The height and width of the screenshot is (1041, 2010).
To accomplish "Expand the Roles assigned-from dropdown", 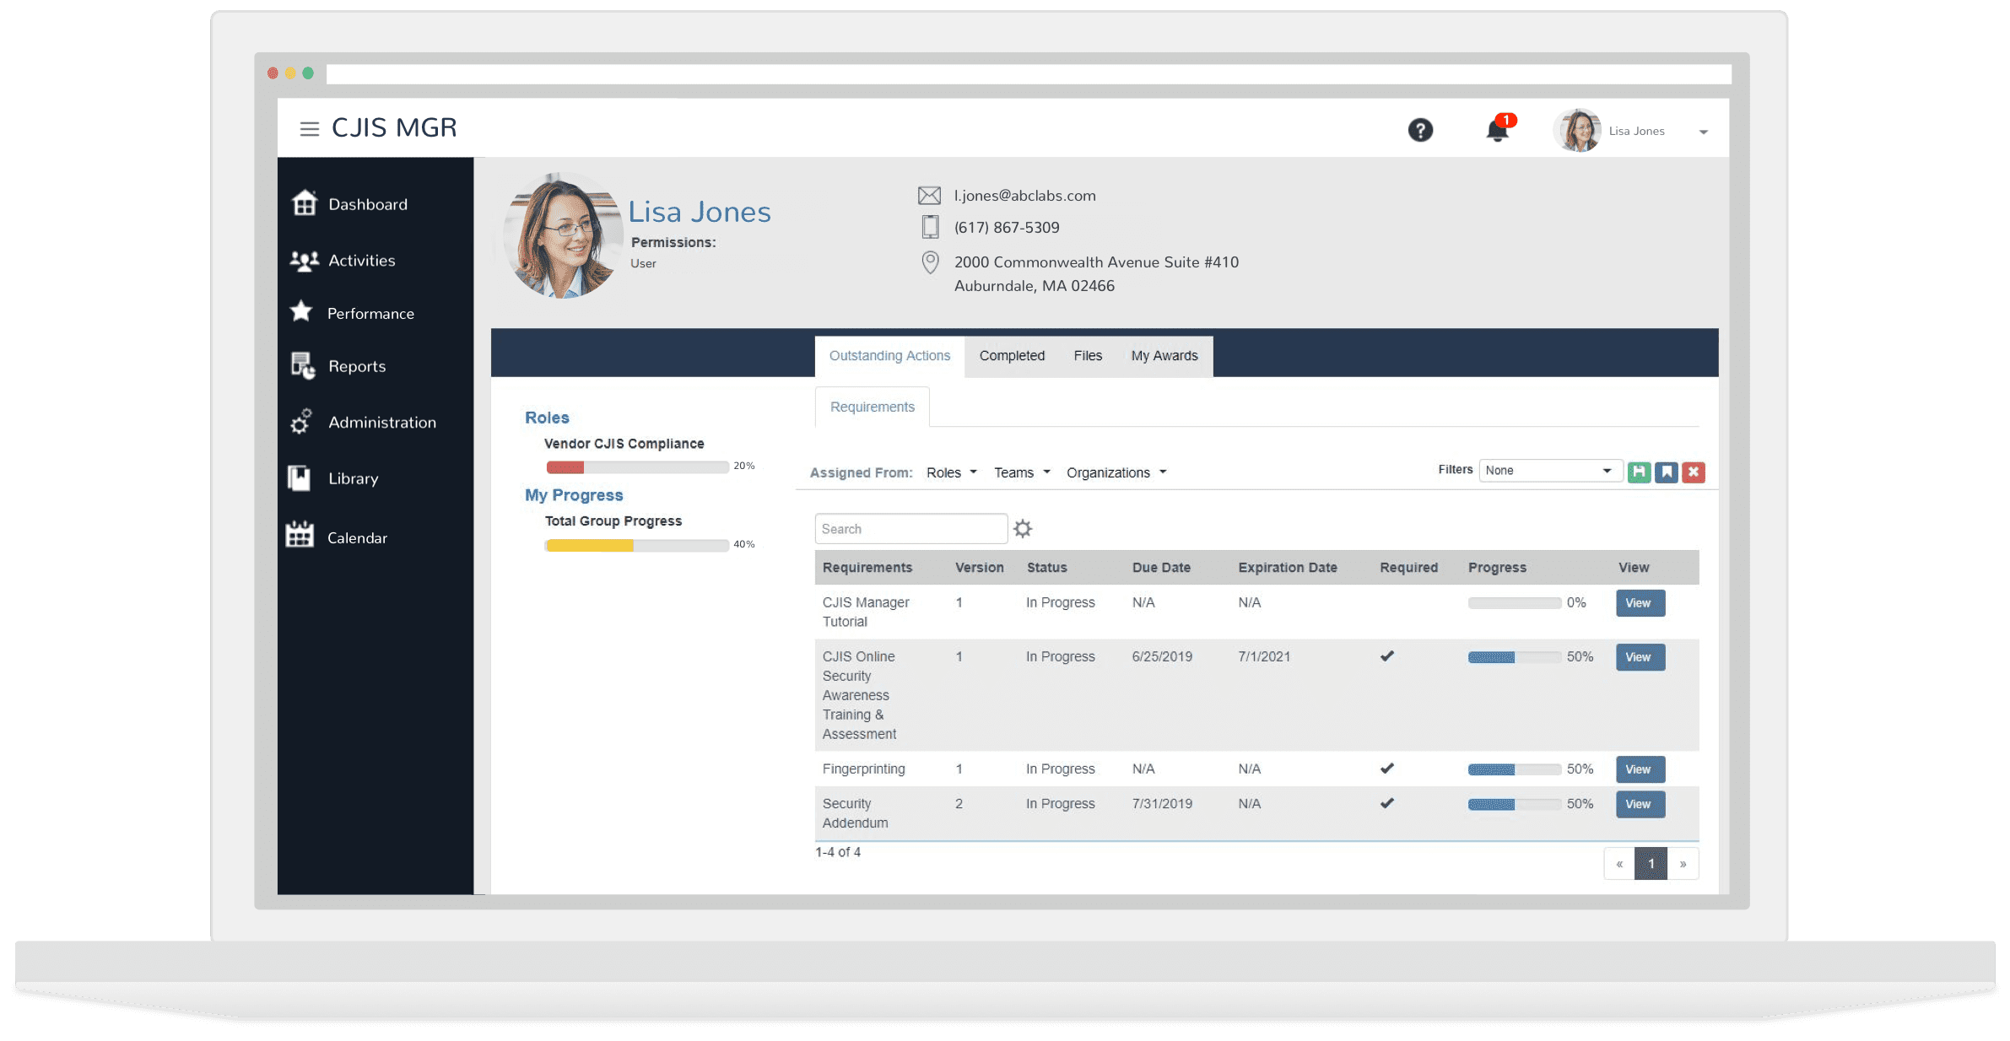I will [x=952, y=472].
